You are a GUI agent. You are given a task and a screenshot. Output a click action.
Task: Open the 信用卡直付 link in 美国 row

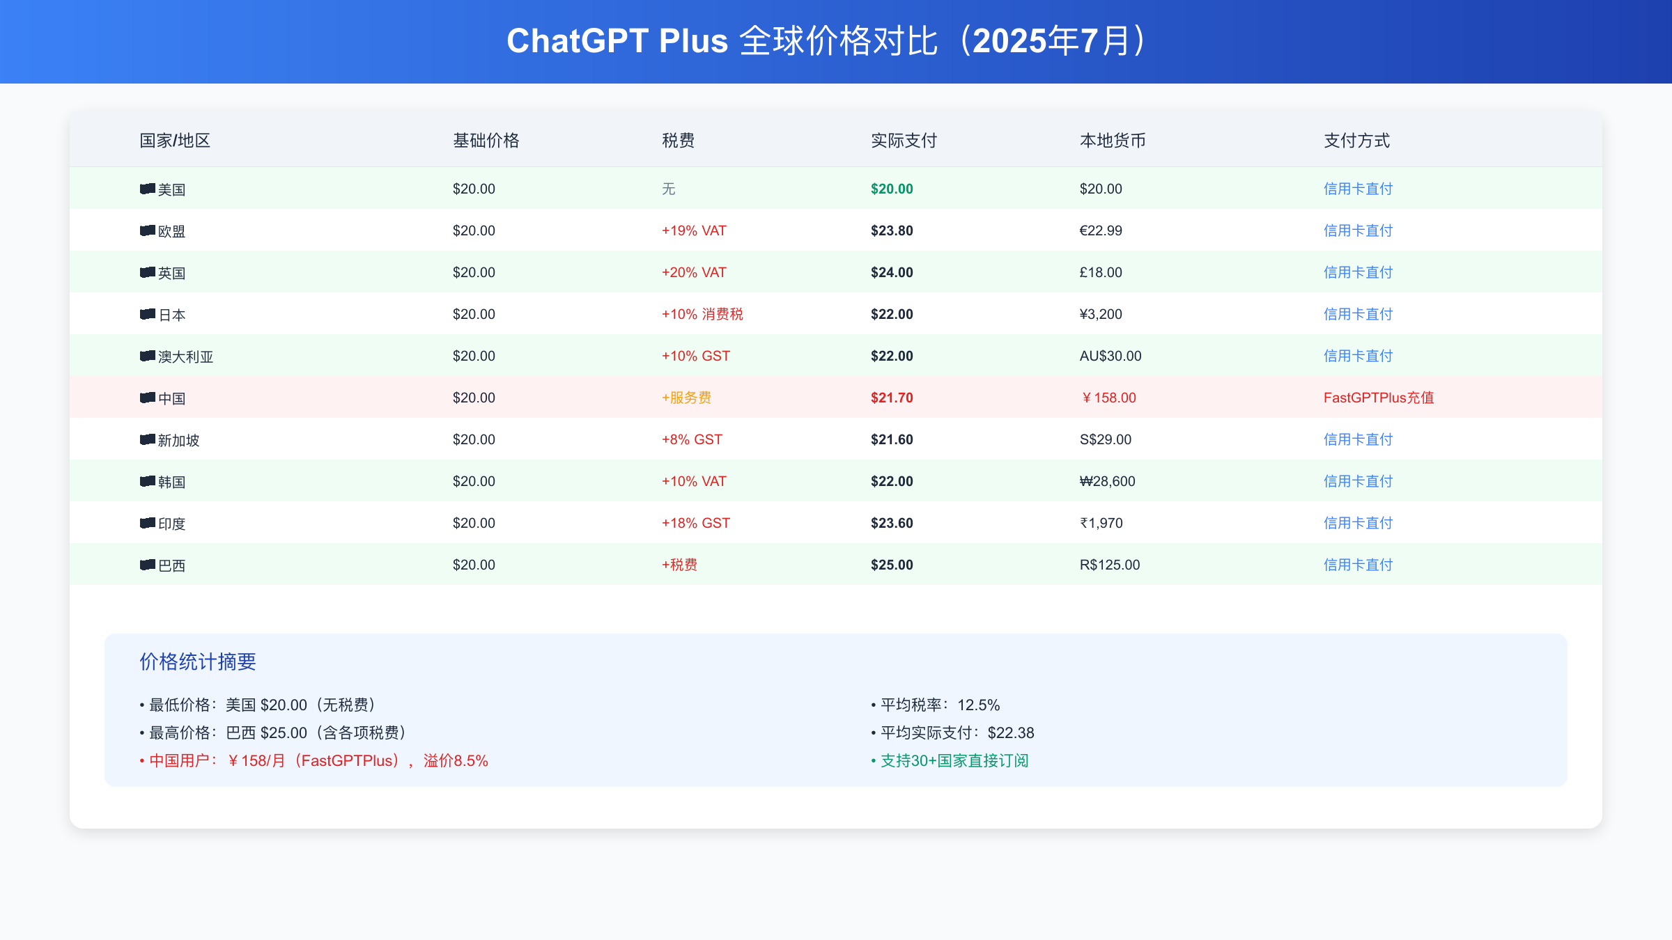coord(1358,189)
